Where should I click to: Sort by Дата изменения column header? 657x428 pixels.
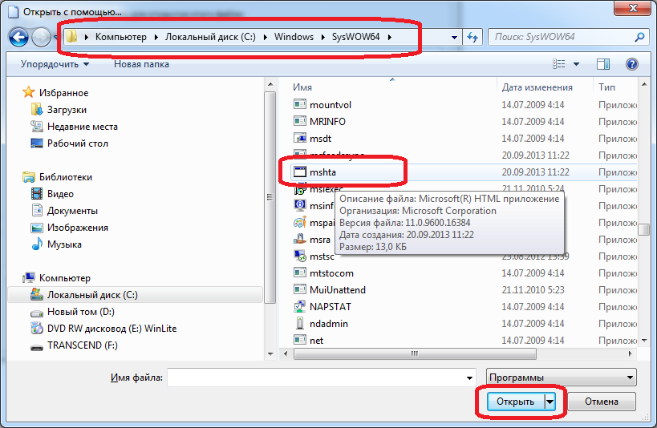coord(537,87)
